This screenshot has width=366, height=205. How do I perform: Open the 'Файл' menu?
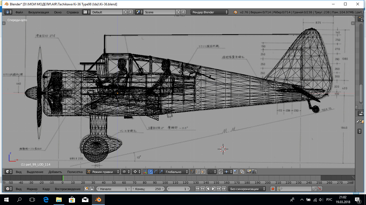pyautogui.click(x=19, y=12)
